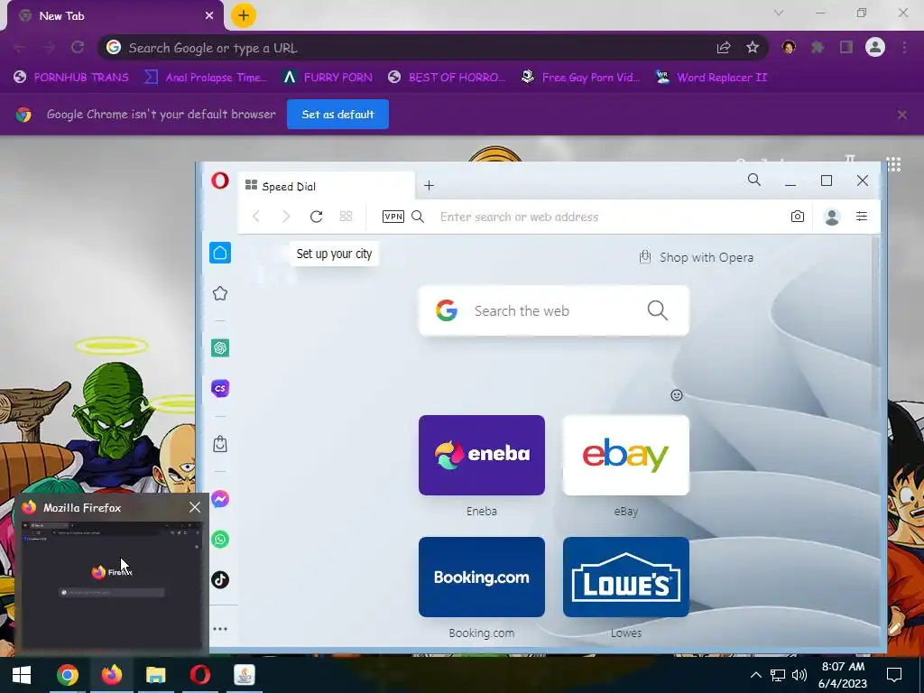This screenshot has height=693, width=924.
Task: Click Opera icon in taskbar
Action: (199, 675)
